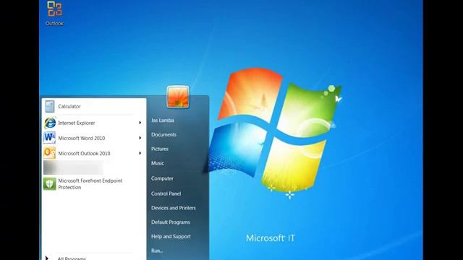
Task: Open Control Panel
Action: [166, 194]
